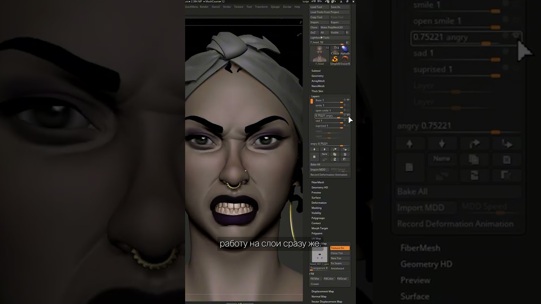Choose the AlphaBrush tool icon
541x304 pixels.
[x=345, y=50]
